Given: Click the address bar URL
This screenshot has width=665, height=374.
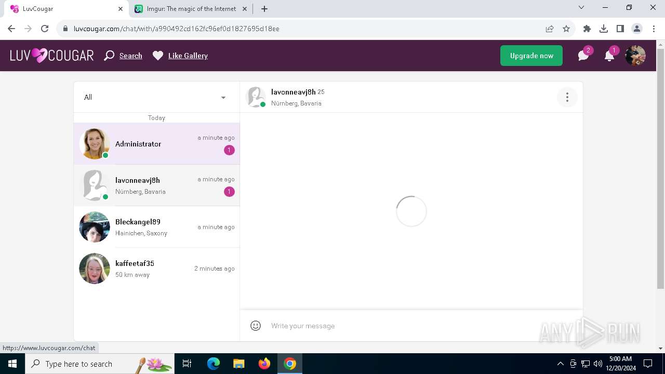Looking at the screenshot, I should point(177,29).
